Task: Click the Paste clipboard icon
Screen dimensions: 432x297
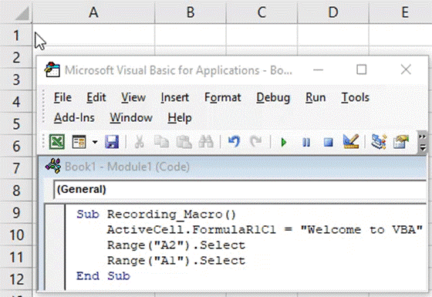Action: pos(184,142)
